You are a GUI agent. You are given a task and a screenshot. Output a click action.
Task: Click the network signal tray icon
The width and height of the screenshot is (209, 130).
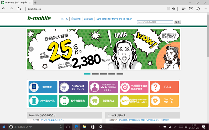pyautogui.click(x=170, y=127)
